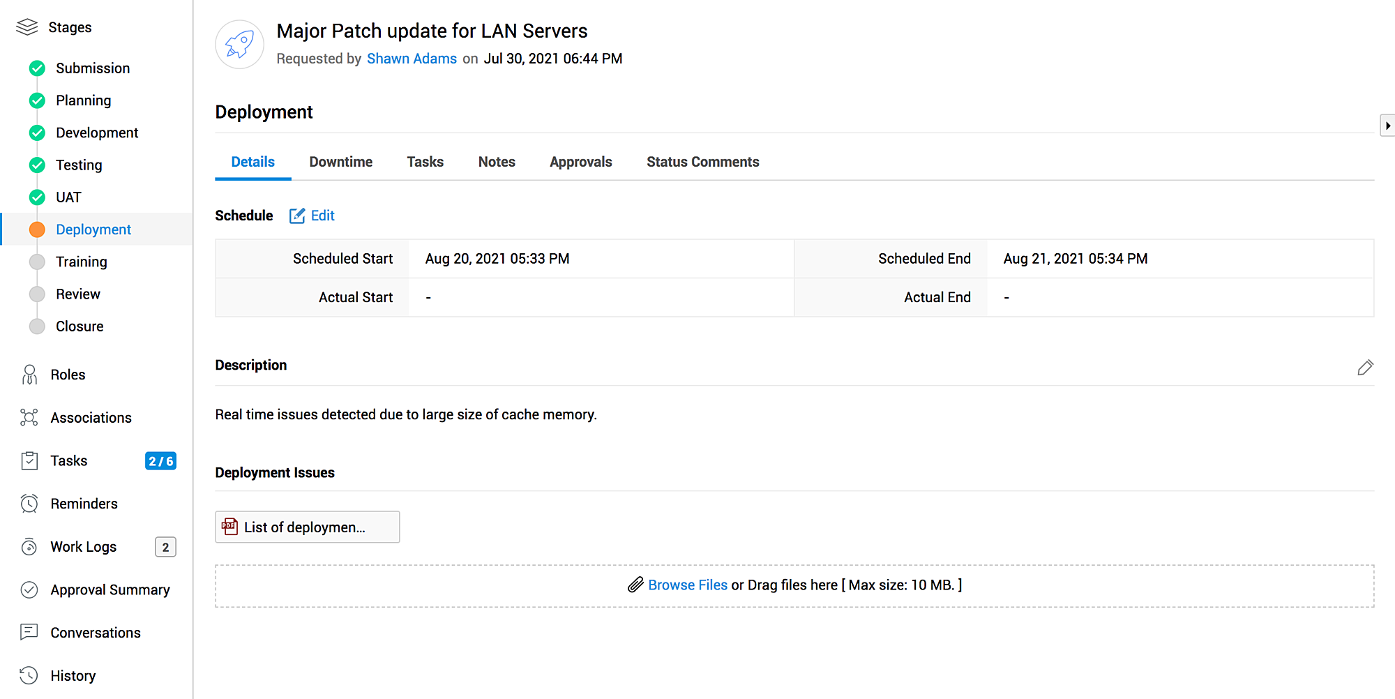Click the Approval Summary checkmark icon
The height and width of the screenshot is (699, 1395).
click(x=29, y=590)
